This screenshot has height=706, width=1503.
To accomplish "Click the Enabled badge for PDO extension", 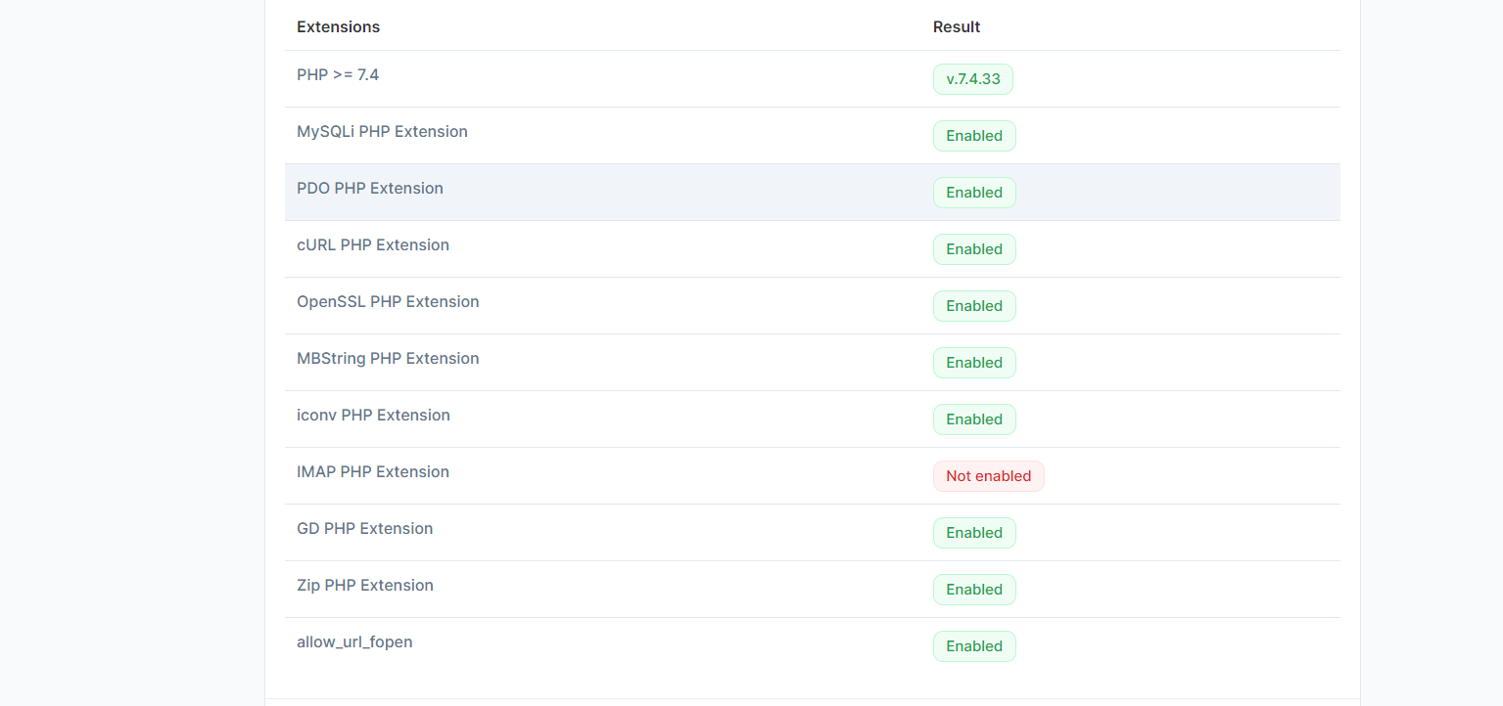I will [x=974, y=193].
